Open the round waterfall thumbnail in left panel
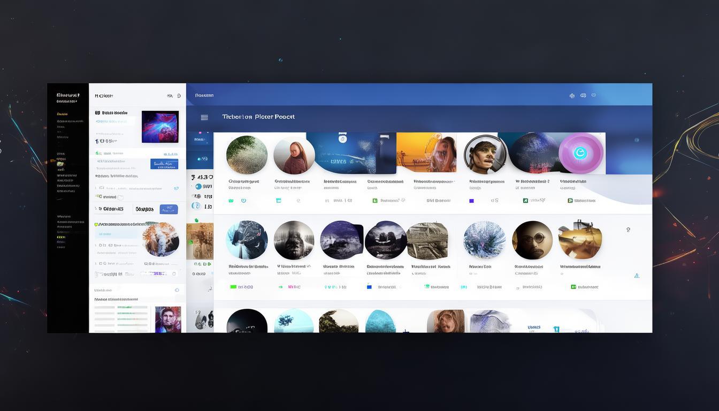The height and width of the screenshot is (411, 719). click(x=161, y=239)
